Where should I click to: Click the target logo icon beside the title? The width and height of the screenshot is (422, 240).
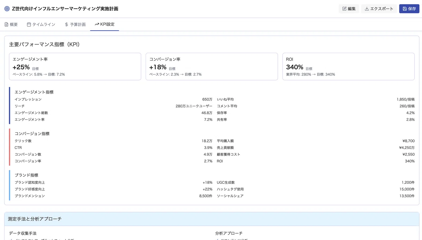point(7,9)
